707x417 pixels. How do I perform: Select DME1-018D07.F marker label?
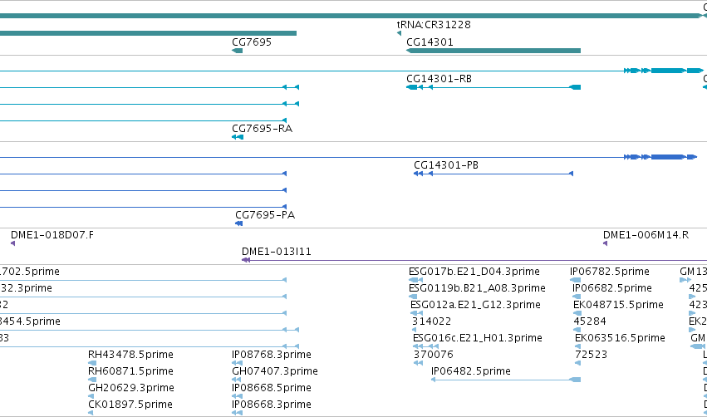point(52,235)
